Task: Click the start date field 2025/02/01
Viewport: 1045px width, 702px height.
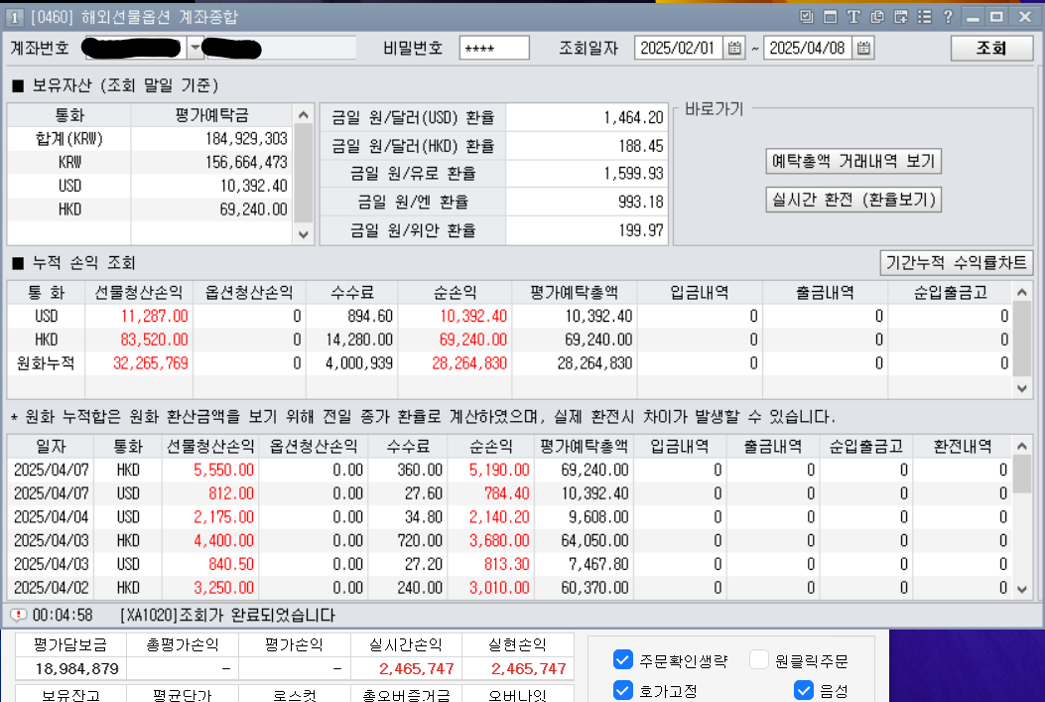Action: [x=679, y=48]
